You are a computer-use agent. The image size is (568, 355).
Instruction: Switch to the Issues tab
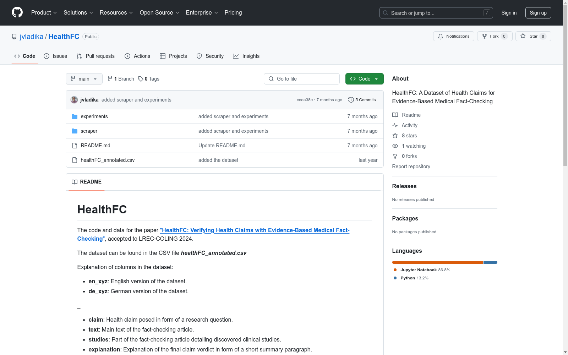pos(55,56)
